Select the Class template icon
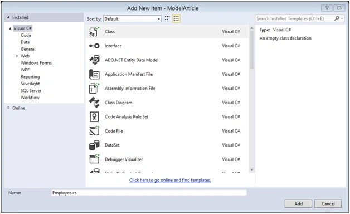This screenshot has width=350, height=214. 94,32
